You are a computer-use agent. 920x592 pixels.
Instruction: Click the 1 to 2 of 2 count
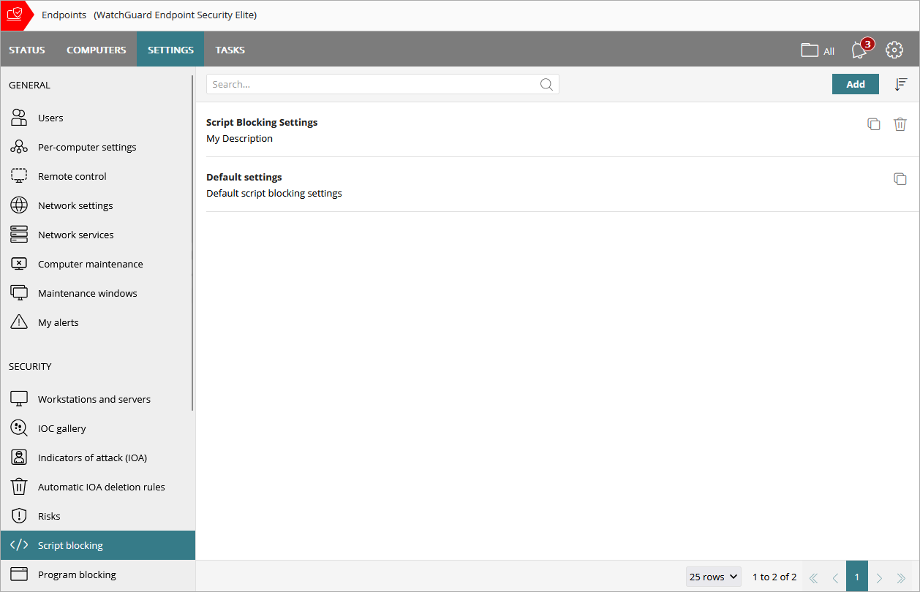click(x=774, y=577)
